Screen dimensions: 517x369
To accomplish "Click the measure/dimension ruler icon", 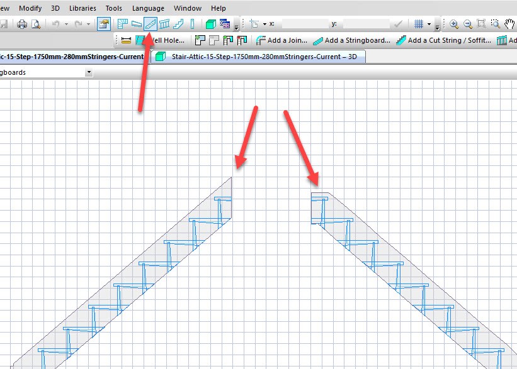I will [127, 40].
